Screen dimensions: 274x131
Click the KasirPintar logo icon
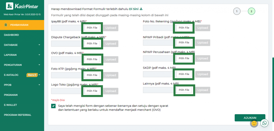[9, 6]
